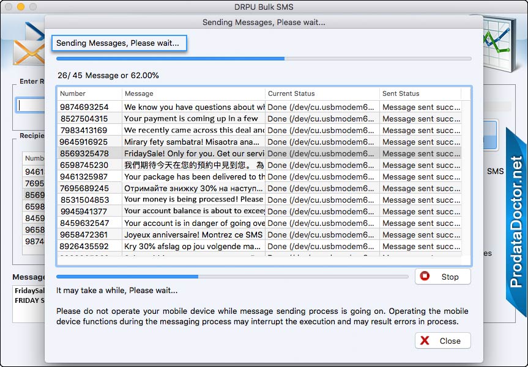Select the row for number 9945941377

[x=259, y=211]
